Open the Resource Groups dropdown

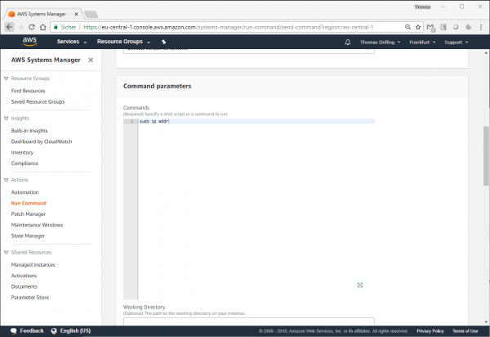(x=123, y=42)
